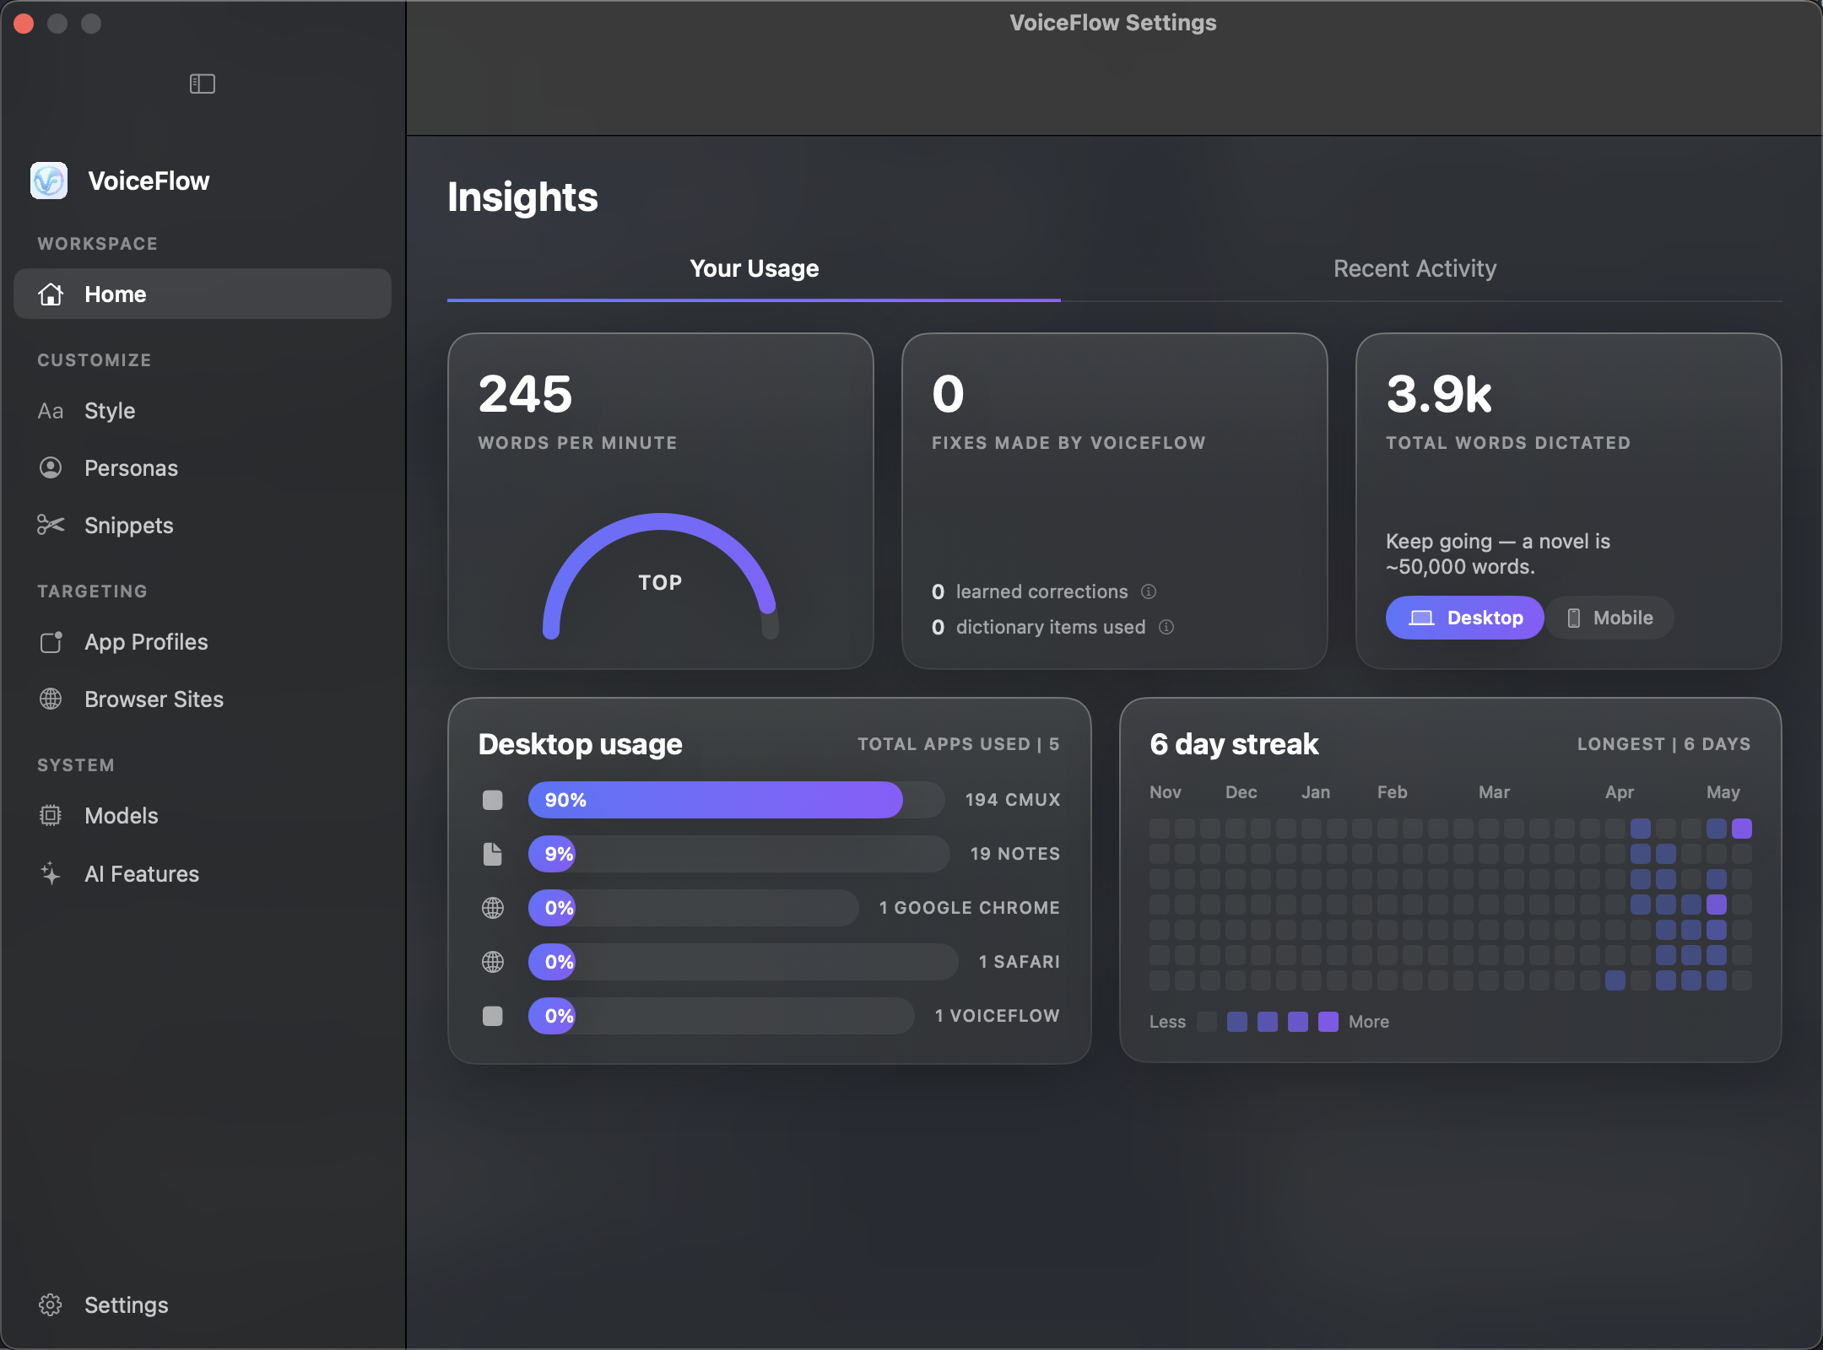The image size is (1823, 1350).
Task: Click the 0% Safari usage bar
Action: click(743, 962)
